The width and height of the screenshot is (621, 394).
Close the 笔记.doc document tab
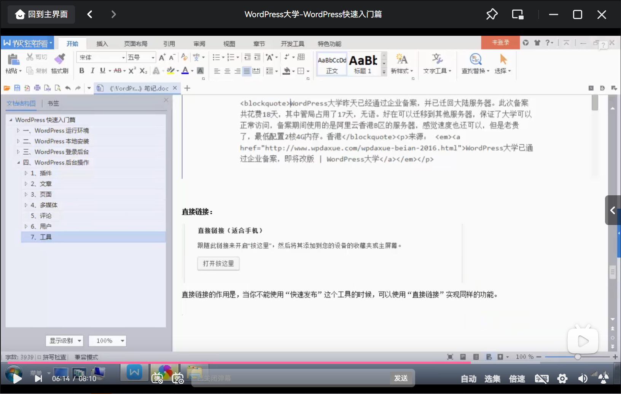(175, 88)
